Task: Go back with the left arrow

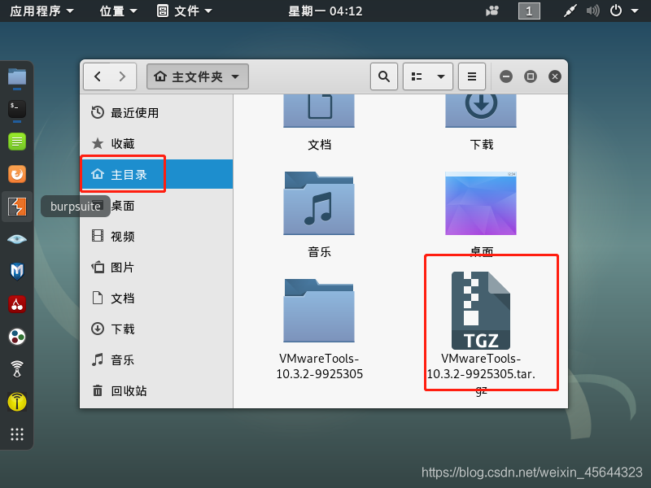Action: pyautogui.click(x=97, y=76)
